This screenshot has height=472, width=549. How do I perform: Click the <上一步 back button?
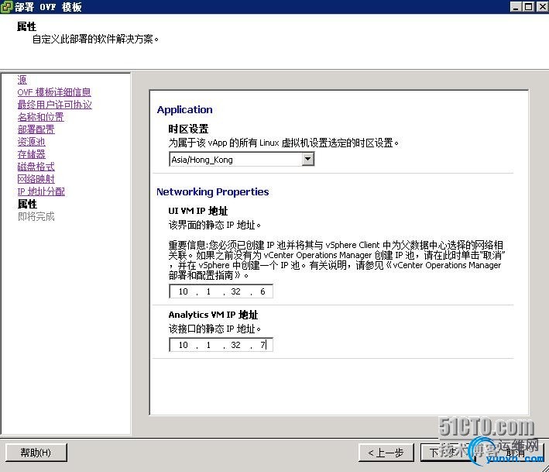(386, 453)
